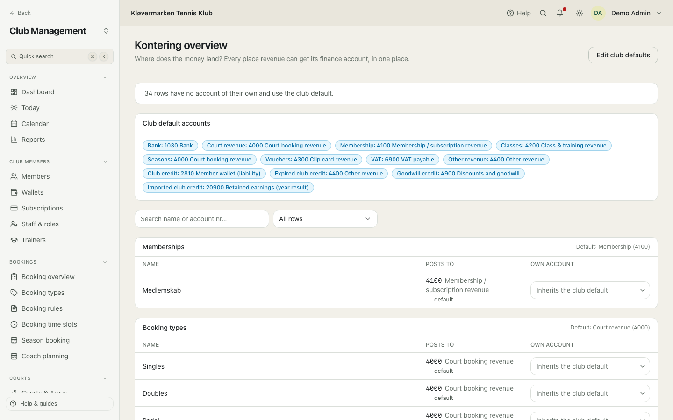The width and height of the screenshot is (673, 420).
Task: Click the search magnifier in the header
Action: point(543,13)
